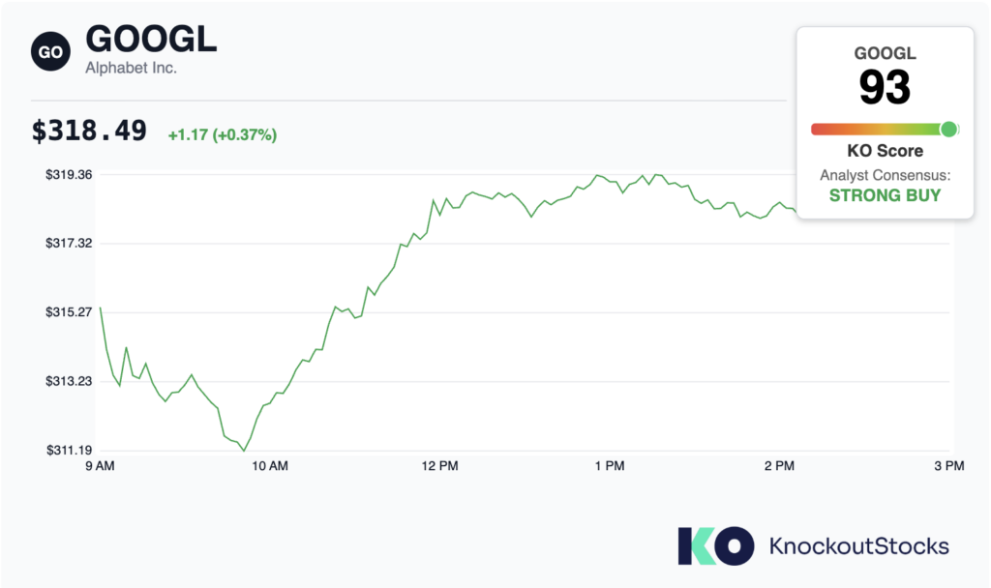
Task: Click the 1 PM time axis label
Action: (x=610, y=466)
